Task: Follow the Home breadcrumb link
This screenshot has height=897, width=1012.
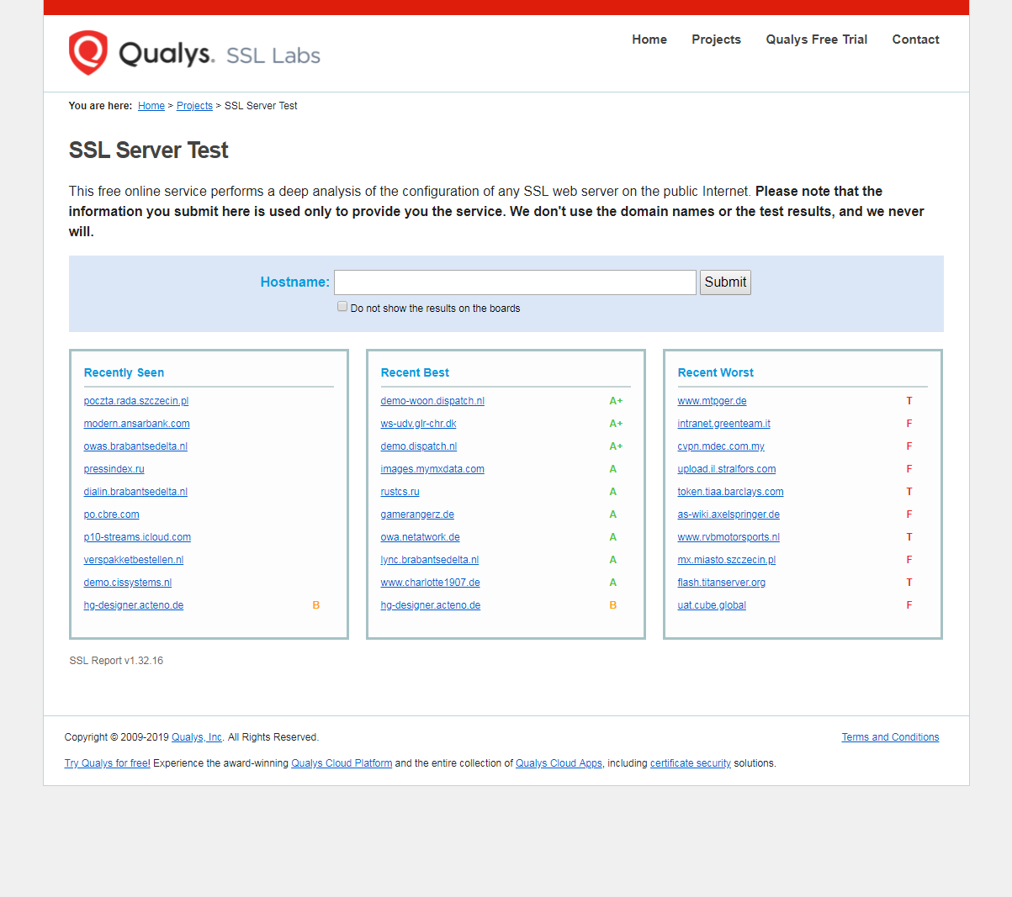Action: pos(151,106)
